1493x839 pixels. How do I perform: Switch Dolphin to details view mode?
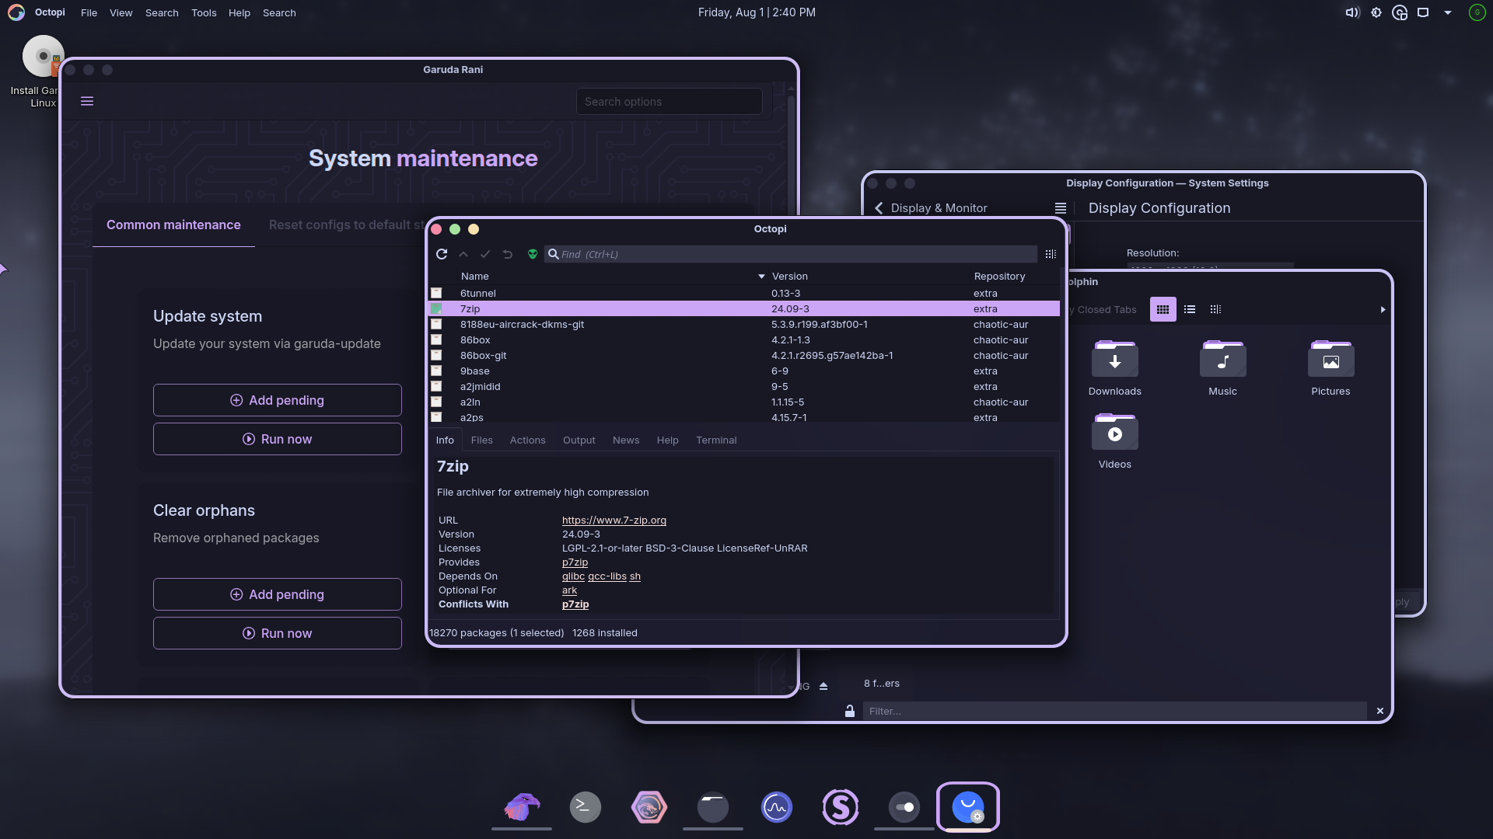pos(1215,309)
